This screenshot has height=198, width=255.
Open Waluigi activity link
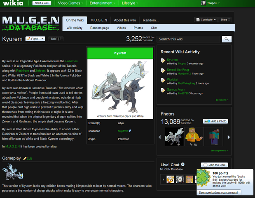pyautogui.click(x=172, y=80)
